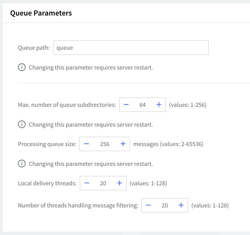
Task: Click info icon below Processing queue size
Action: click(22, 164)
